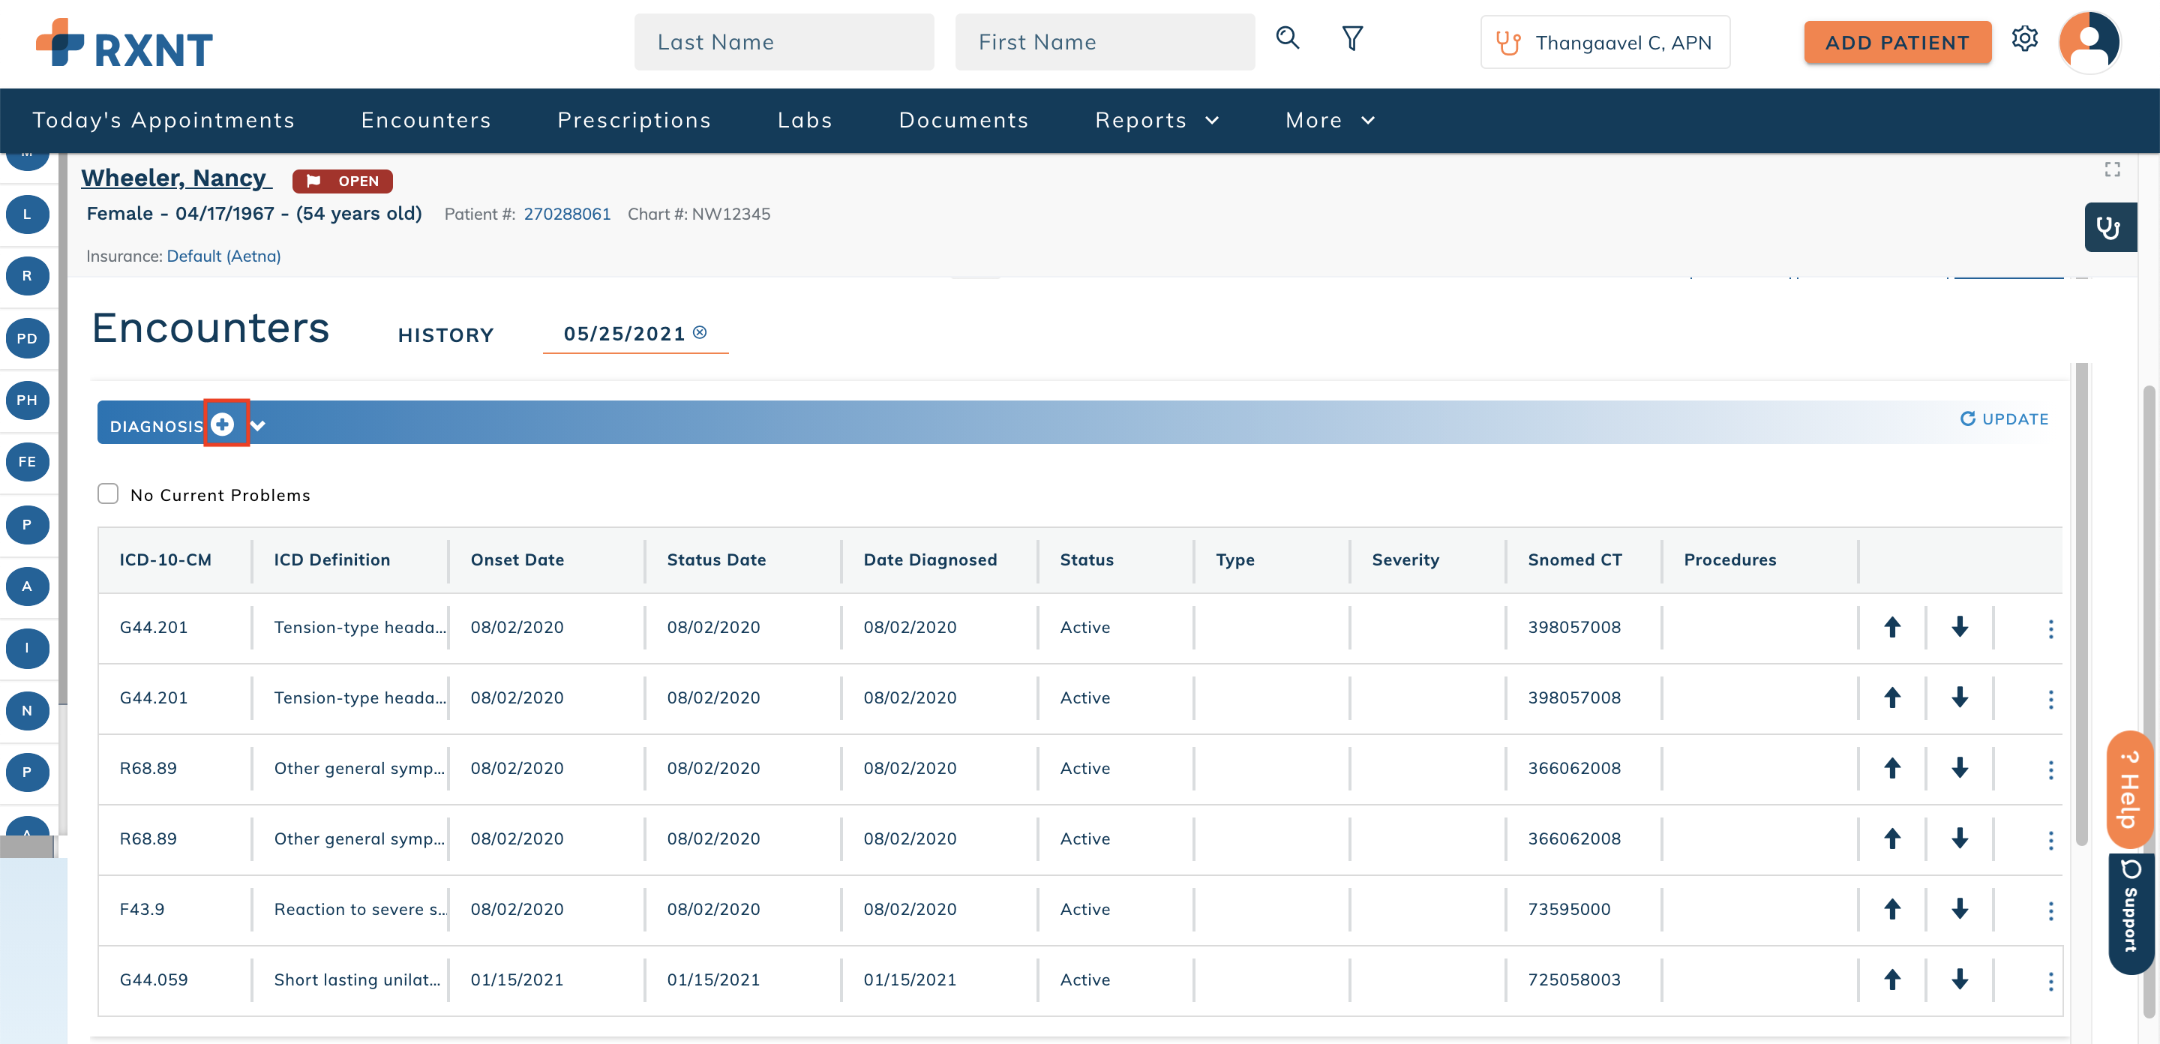The width and height of the screenshot is (2160, 1044).
Task: Open patient number 270288061 link
Action: [x=567, y=214]
